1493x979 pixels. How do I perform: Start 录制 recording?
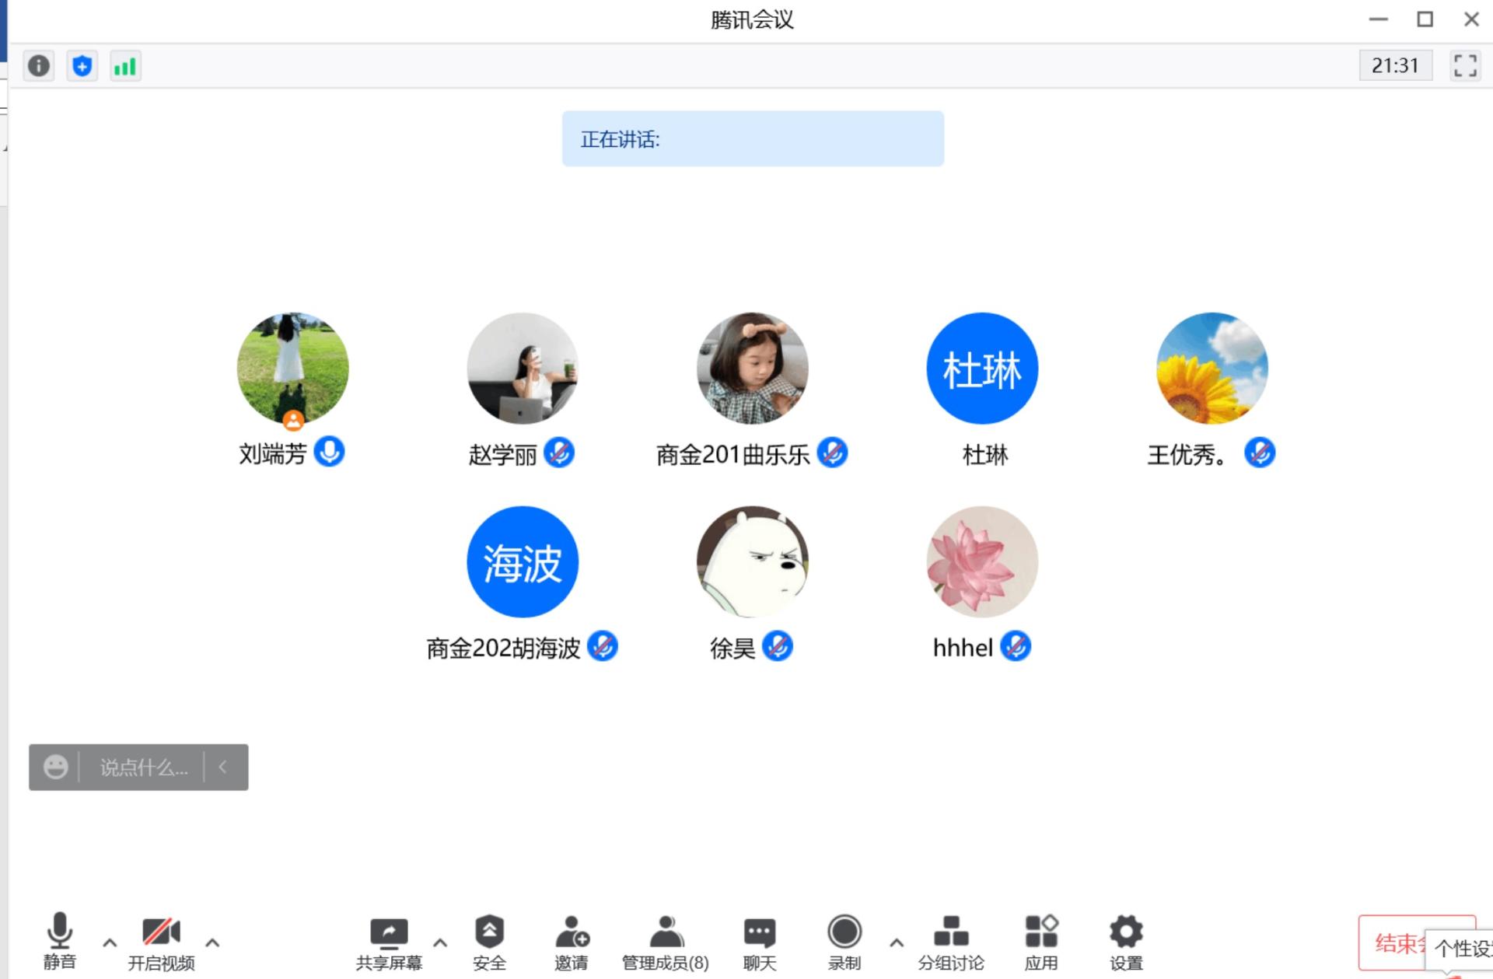click(844, 942)
